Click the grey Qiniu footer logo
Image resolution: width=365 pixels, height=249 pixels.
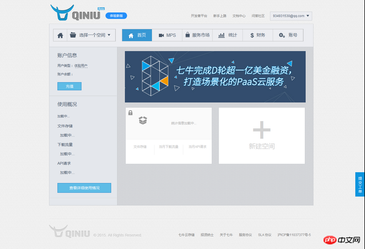70,231
